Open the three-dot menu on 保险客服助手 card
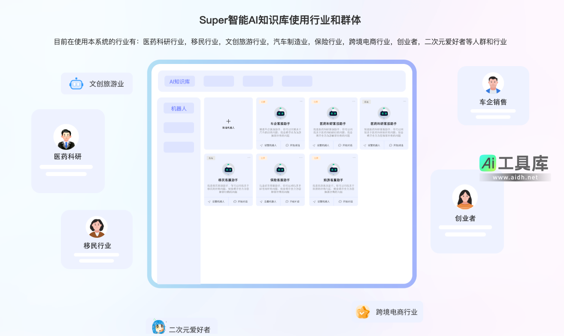The width and height of the screenshot is (564, 336). 301,157
